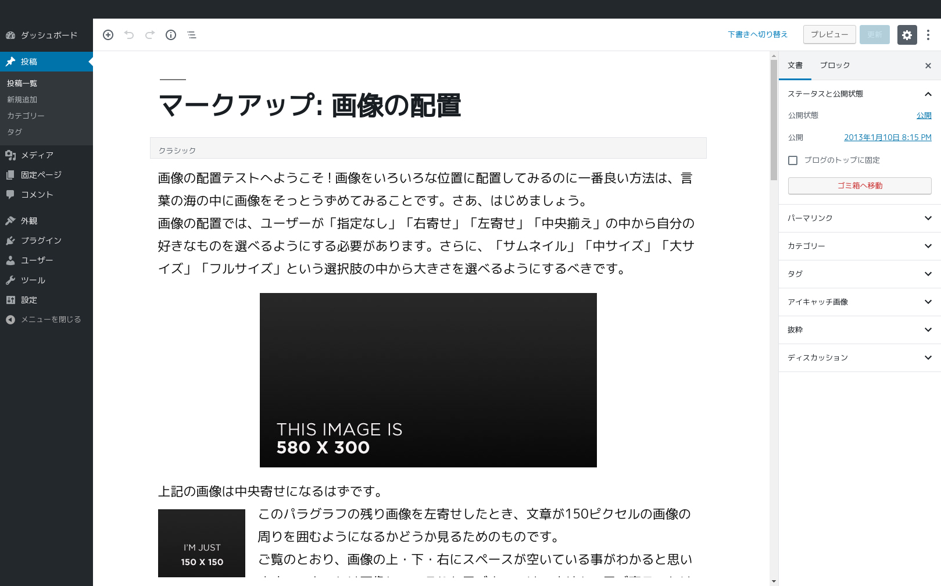Click the ユーザー person icon
This screenshot has width=941, height=586.
(10, 260)
